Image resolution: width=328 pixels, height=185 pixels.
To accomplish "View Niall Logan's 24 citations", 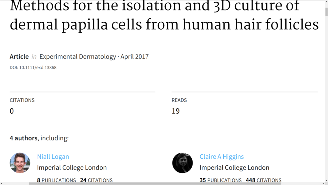I will 96,180.
